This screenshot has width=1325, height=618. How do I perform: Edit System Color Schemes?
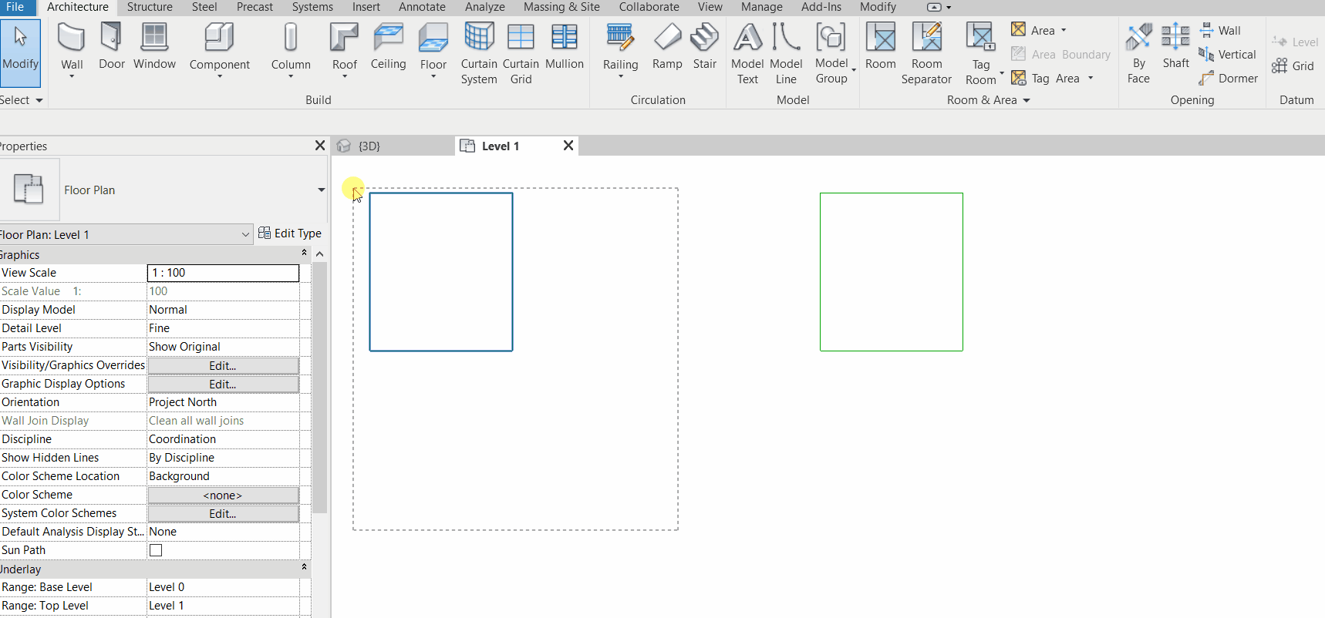[x=223, y=513]
